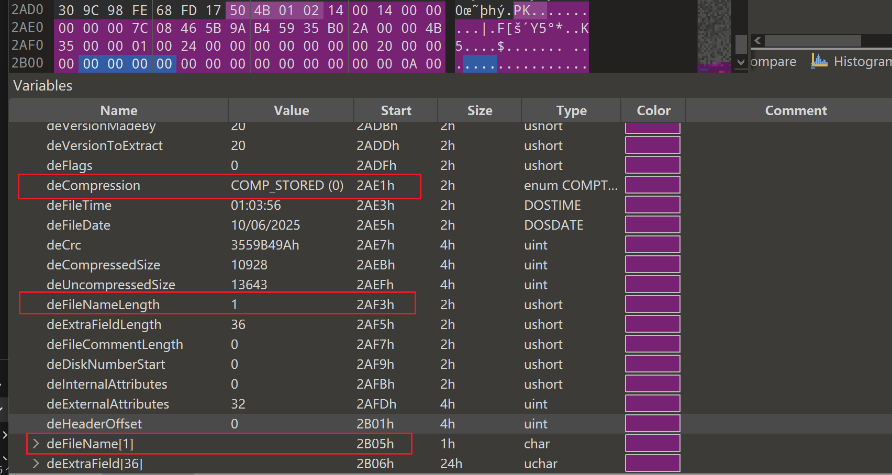Click the partially visible Compare tab
The width and height of the screenshot is (892, 475).
[773, 62]
